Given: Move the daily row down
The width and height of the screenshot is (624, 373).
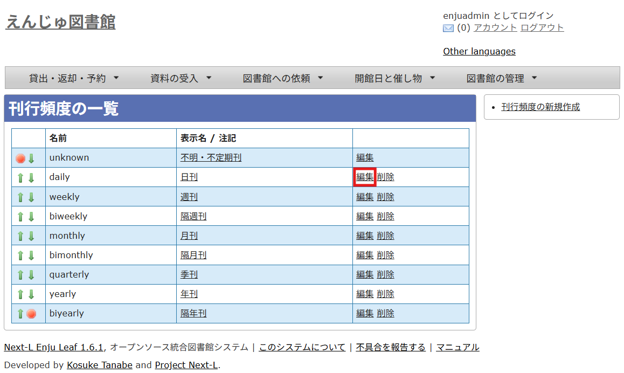Looking at the screenshot, I should pyautogui.click(x=31, y=177).
